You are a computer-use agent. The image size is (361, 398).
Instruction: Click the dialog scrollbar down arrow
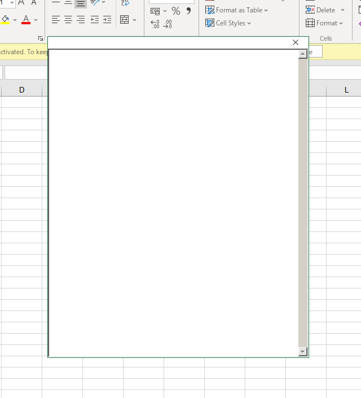pos(303,352)
